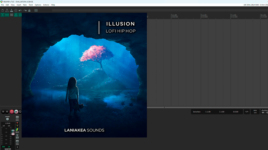Open the Item menu

pyautogui.click(x=25, y=5)
